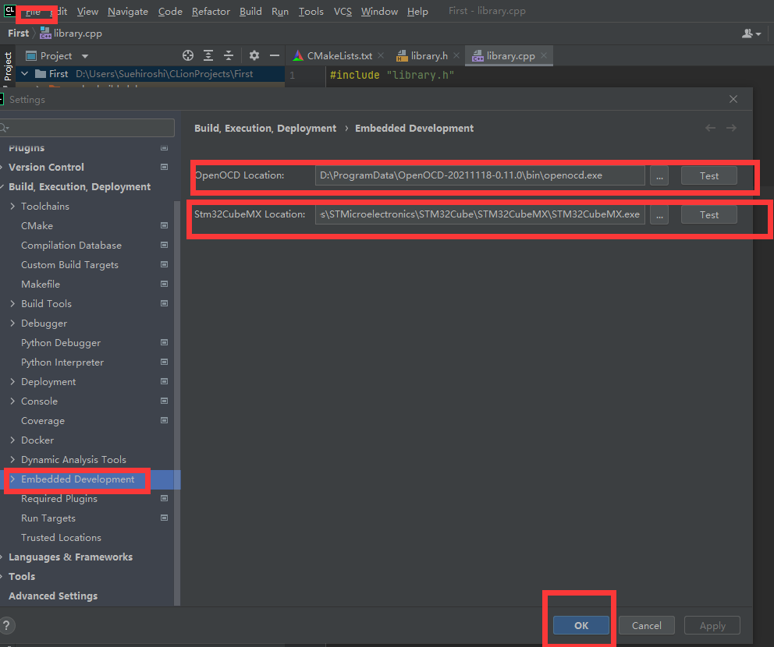Expand the Build Tools settings node

click(x=12, y=304)
